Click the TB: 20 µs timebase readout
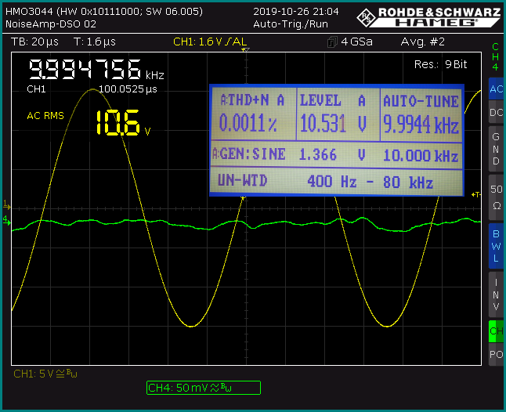Image resolution: width=506 pixels, height=412 pixels. coord(34,42)
